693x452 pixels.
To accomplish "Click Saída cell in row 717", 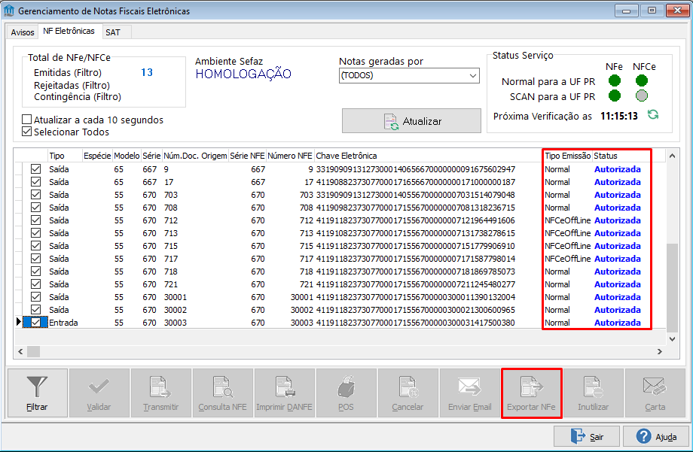I will 59,259.
